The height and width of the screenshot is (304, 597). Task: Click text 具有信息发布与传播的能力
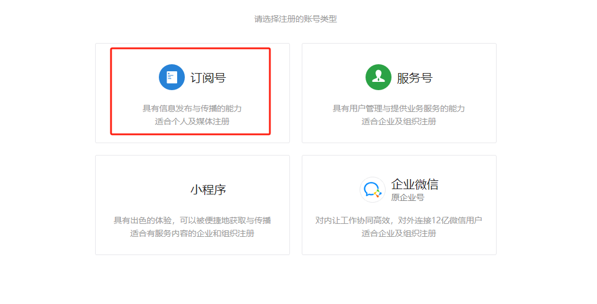(x=193, y=108)
